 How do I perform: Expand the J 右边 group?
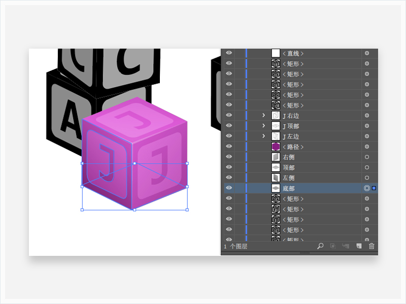point(263,116)
